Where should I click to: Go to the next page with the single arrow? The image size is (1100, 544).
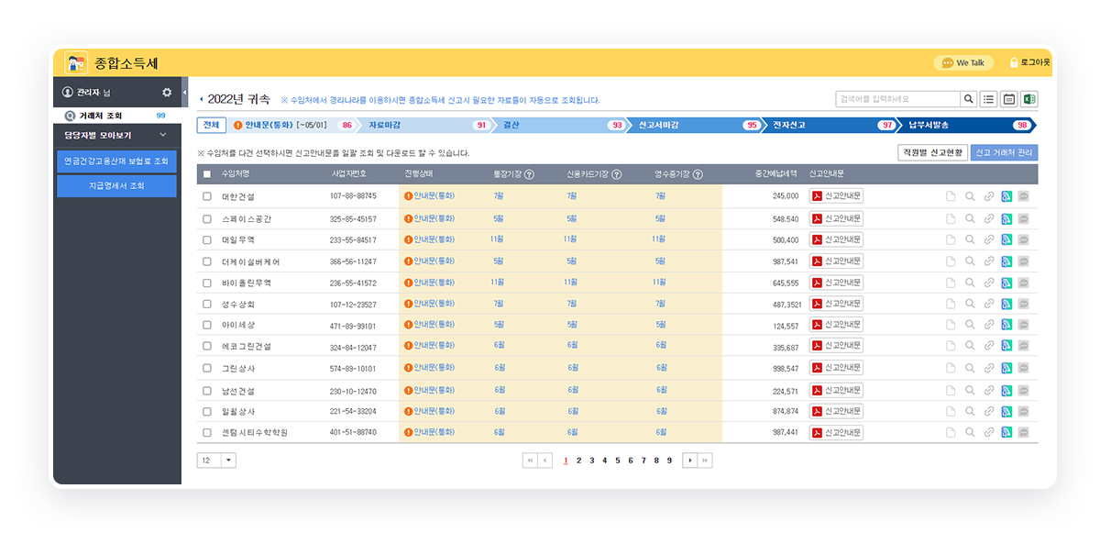[689, 461]
